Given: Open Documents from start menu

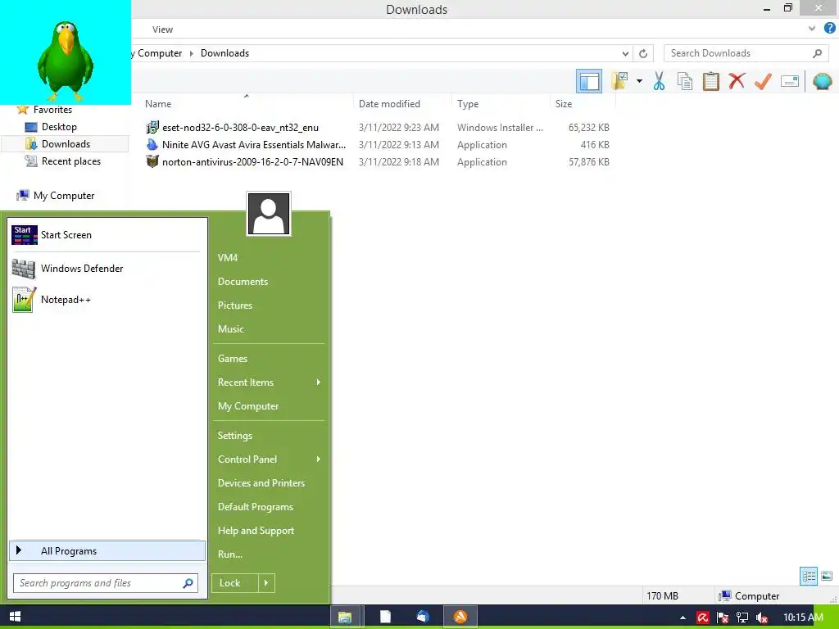Looking at the screenshot, I should [243, 282].
